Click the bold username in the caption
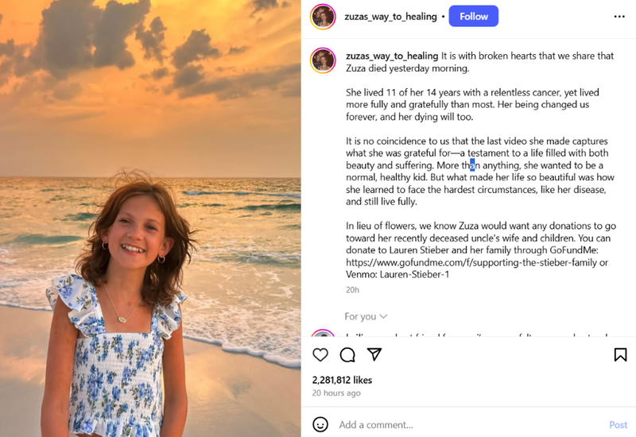The height and width of the screenshot is (437, 636). pyautogui.click(x=392, y=56)
